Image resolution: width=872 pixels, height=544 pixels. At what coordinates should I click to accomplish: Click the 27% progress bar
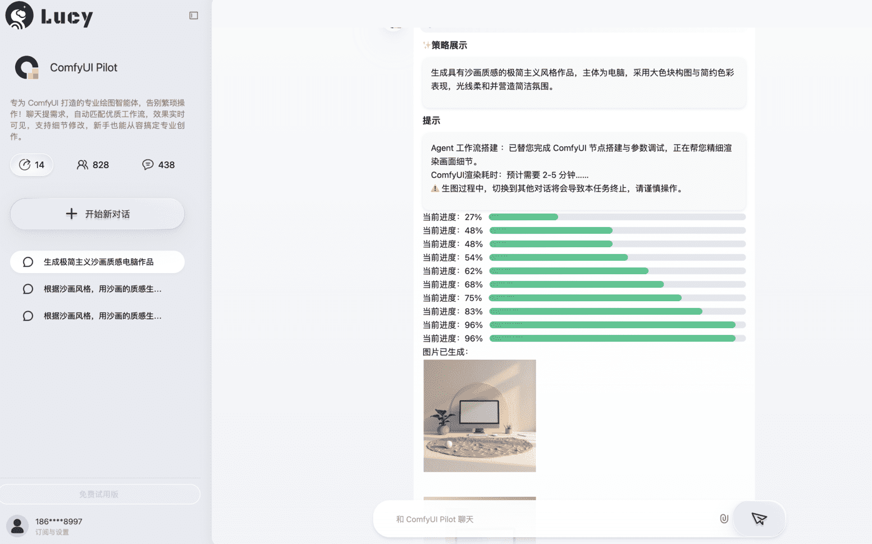pyautogui.click(x=617, y=217)
